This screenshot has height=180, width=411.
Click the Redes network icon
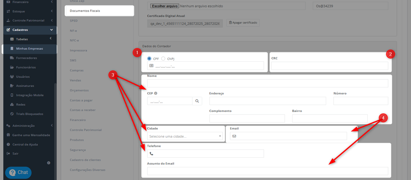tap(12, 105)
